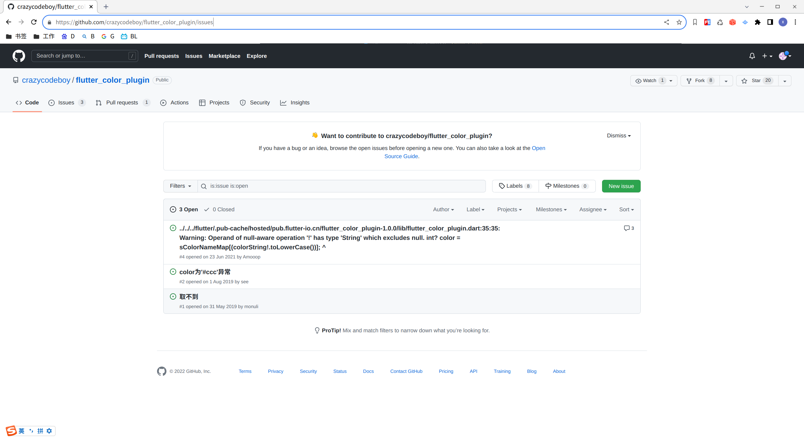Open the Filters dropdown
The image size is (804, 437).
pos(181,186)
